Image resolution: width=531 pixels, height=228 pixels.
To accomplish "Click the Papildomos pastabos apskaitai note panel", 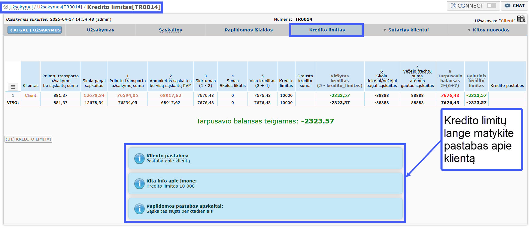I will pyautogui.click(x=265, y=209).
